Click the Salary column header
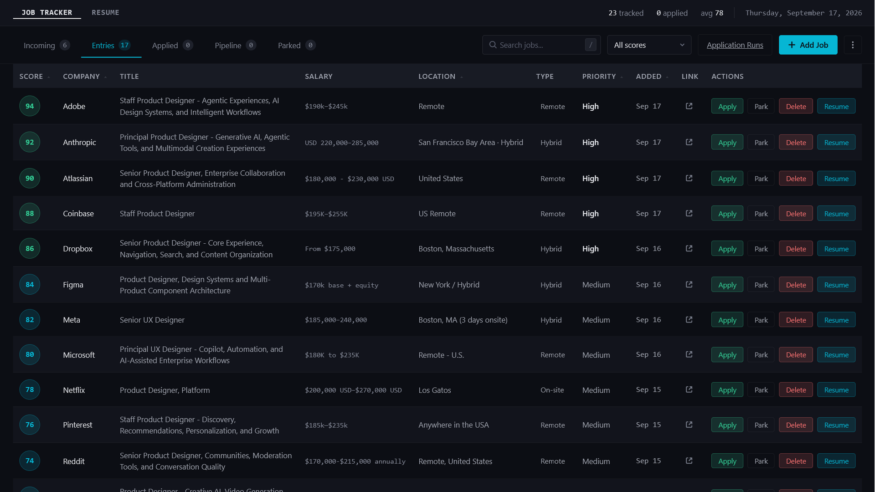875x492 pixels. (319, 76)
